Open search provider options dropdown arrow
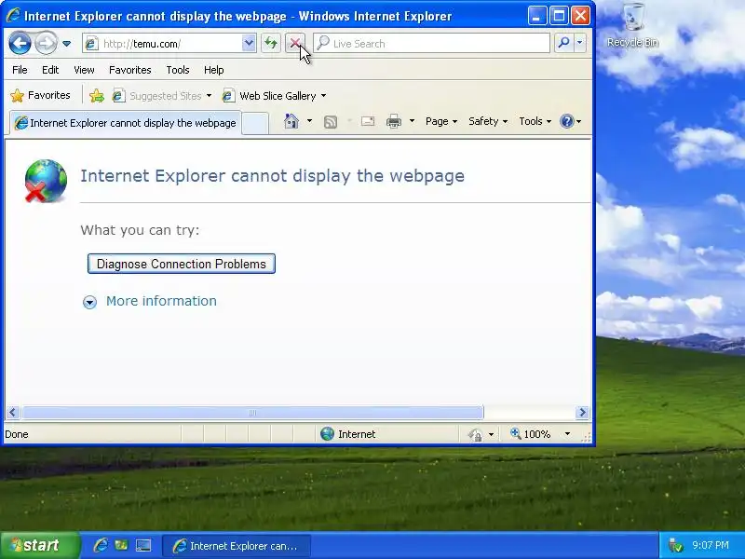This screenshot has width=745, height=559. click(x=579, y=43)
